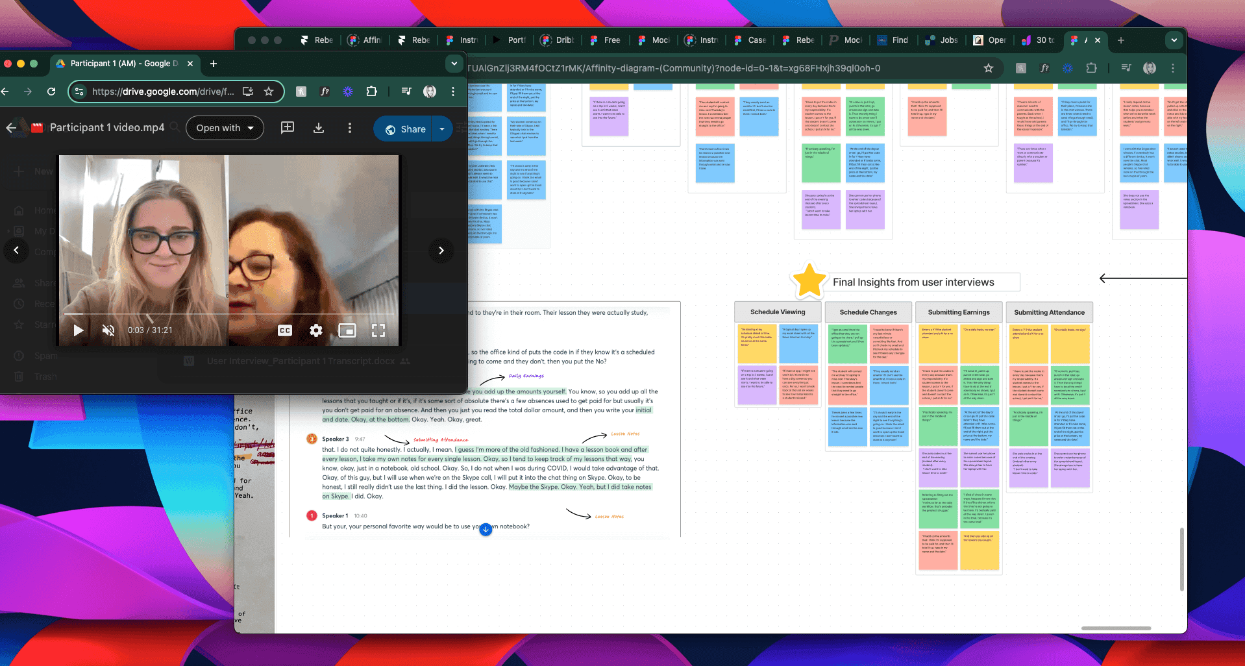Open a new tab in Drive window
This screenshot has height=666, width=1245.
tap(214, 64)
